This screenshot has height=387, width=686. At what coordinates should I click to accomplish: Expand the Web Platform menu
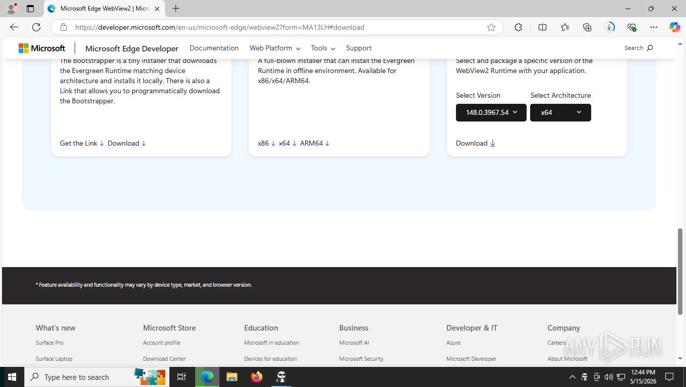(275, 48)
